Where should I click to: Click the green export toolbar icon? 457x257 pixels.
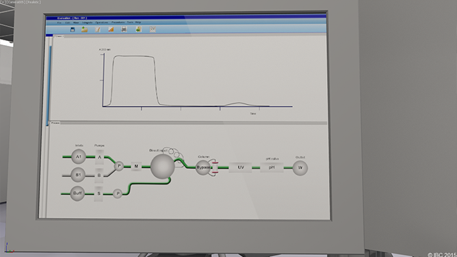pyautogui.click(x=138, y=29)
